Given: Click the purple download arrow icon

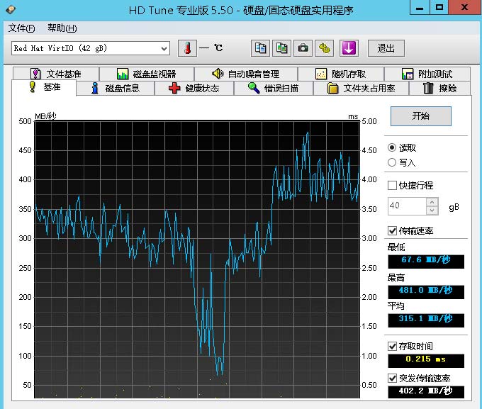Looking at the screenshot, I should [x=349, y=48].
